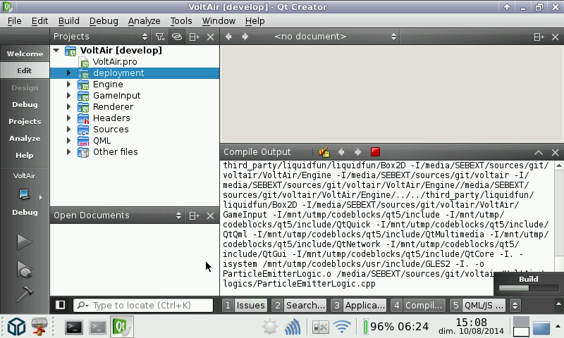Image resolution: width=564 pixels, height=338 pixels.
Task: Open the Search Results pane
Action: click(x=299, y=306)
